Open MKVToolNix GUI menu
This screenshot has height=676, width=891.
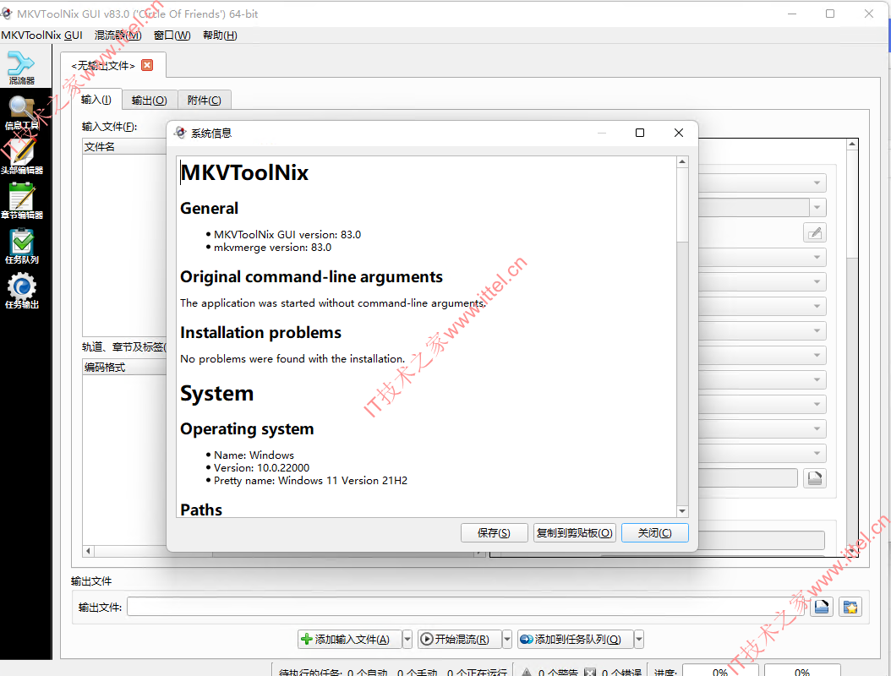pos(42,35)
